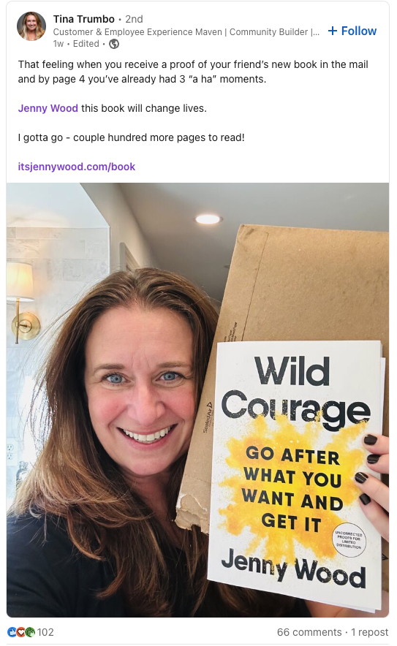Image resolution: width=397 pixels, height=646 pixels.
Task: View the 102 reactions list
Action: click(x=45, y=632)
